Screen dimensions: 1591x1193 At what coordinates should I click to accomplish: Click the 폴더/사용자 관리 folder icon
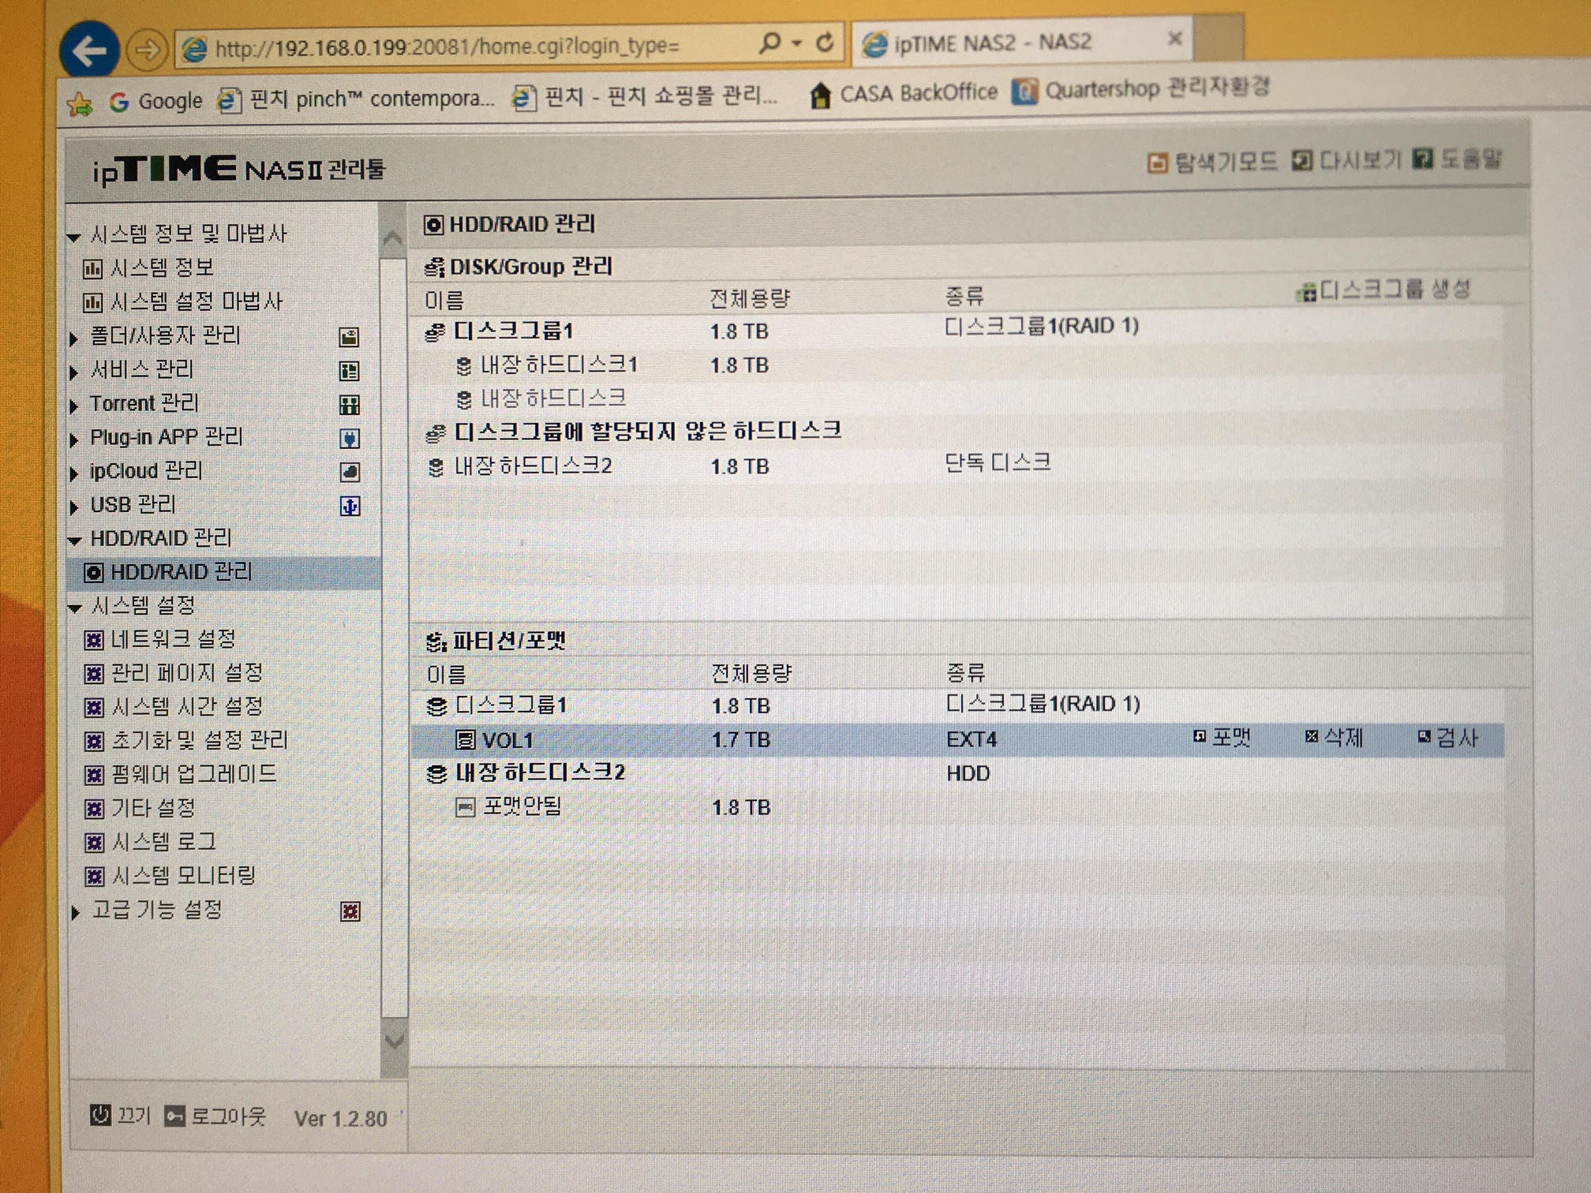point(349,337)
